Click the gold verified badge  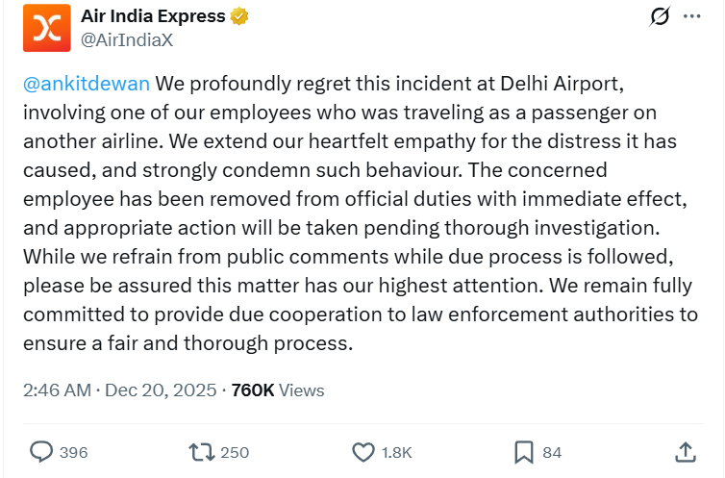click(241, 17)
